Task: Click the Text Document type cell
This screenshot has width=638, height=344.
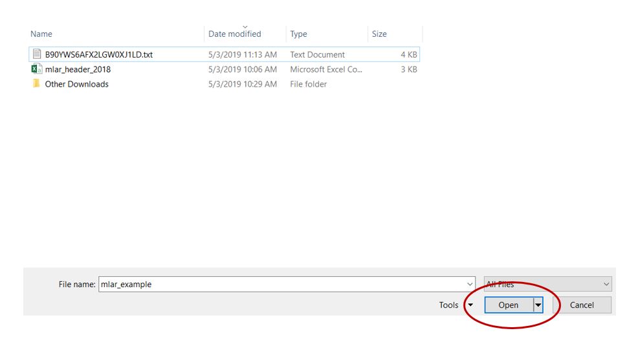Action: (317, 54)
